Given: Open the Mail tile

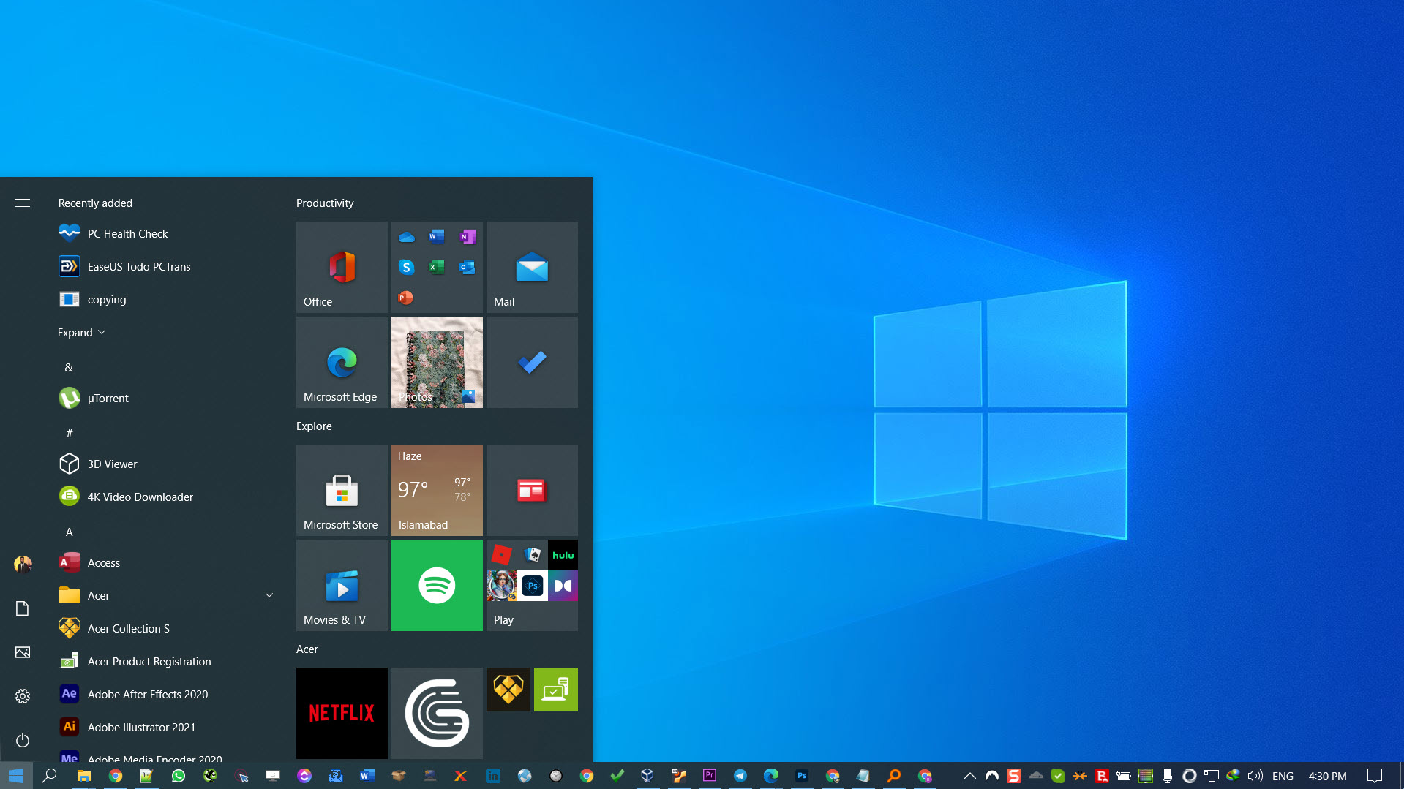Looking at the screenshot, I should click(532, 267).
